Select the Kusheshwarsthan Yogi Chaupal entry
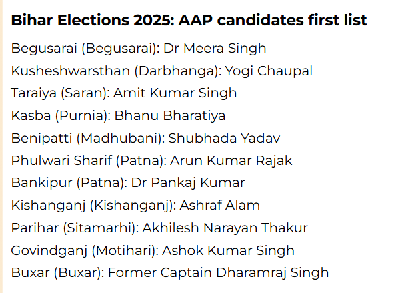The image size is (404, 293). (x=162, y=71)
